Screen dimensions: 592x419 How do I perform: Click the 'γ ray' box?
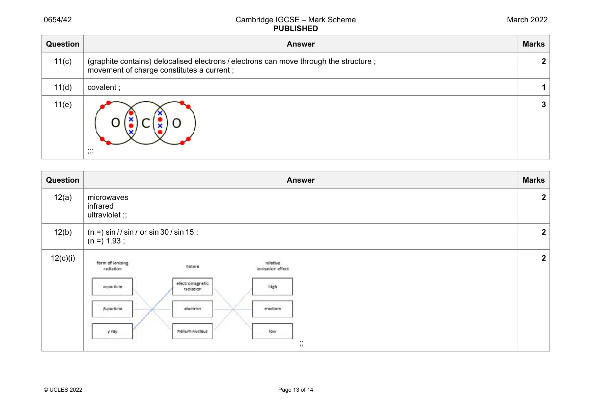pyautogui.click(x=112, y=331)
